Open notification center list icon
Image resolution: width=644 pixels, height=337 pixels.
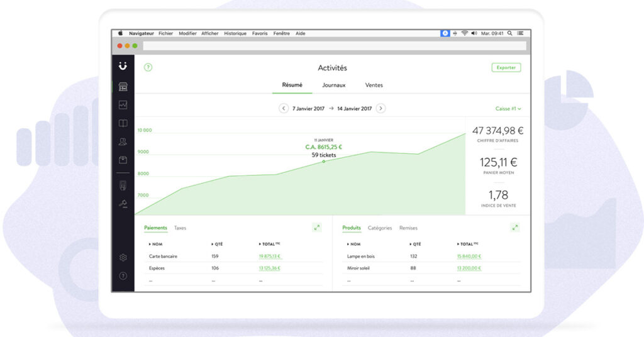click(x=520, y=33)
